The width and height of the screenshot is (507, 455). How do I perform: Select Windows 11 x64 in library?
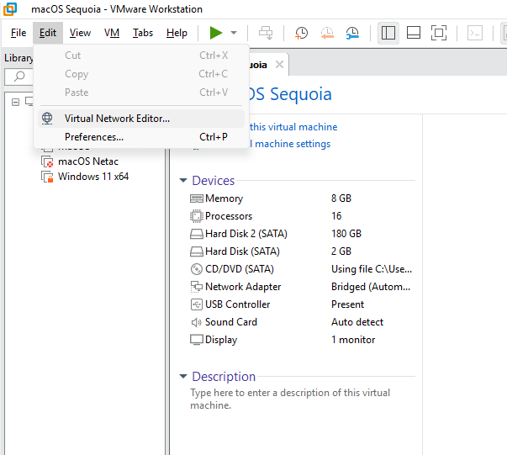pyautogui.click(x=92, y=177)
